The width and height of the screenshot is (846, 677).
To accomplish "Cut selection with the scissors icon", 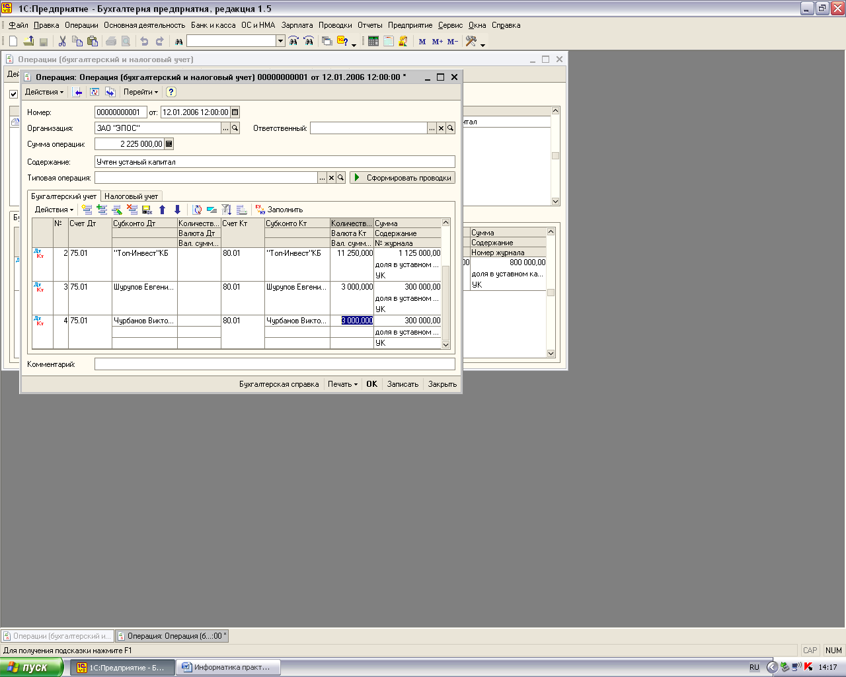I will [x=62, y=41].
